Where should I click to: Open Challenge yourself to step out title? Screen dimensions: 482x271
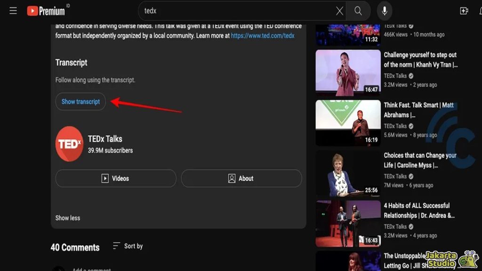[x=420, y=60]
